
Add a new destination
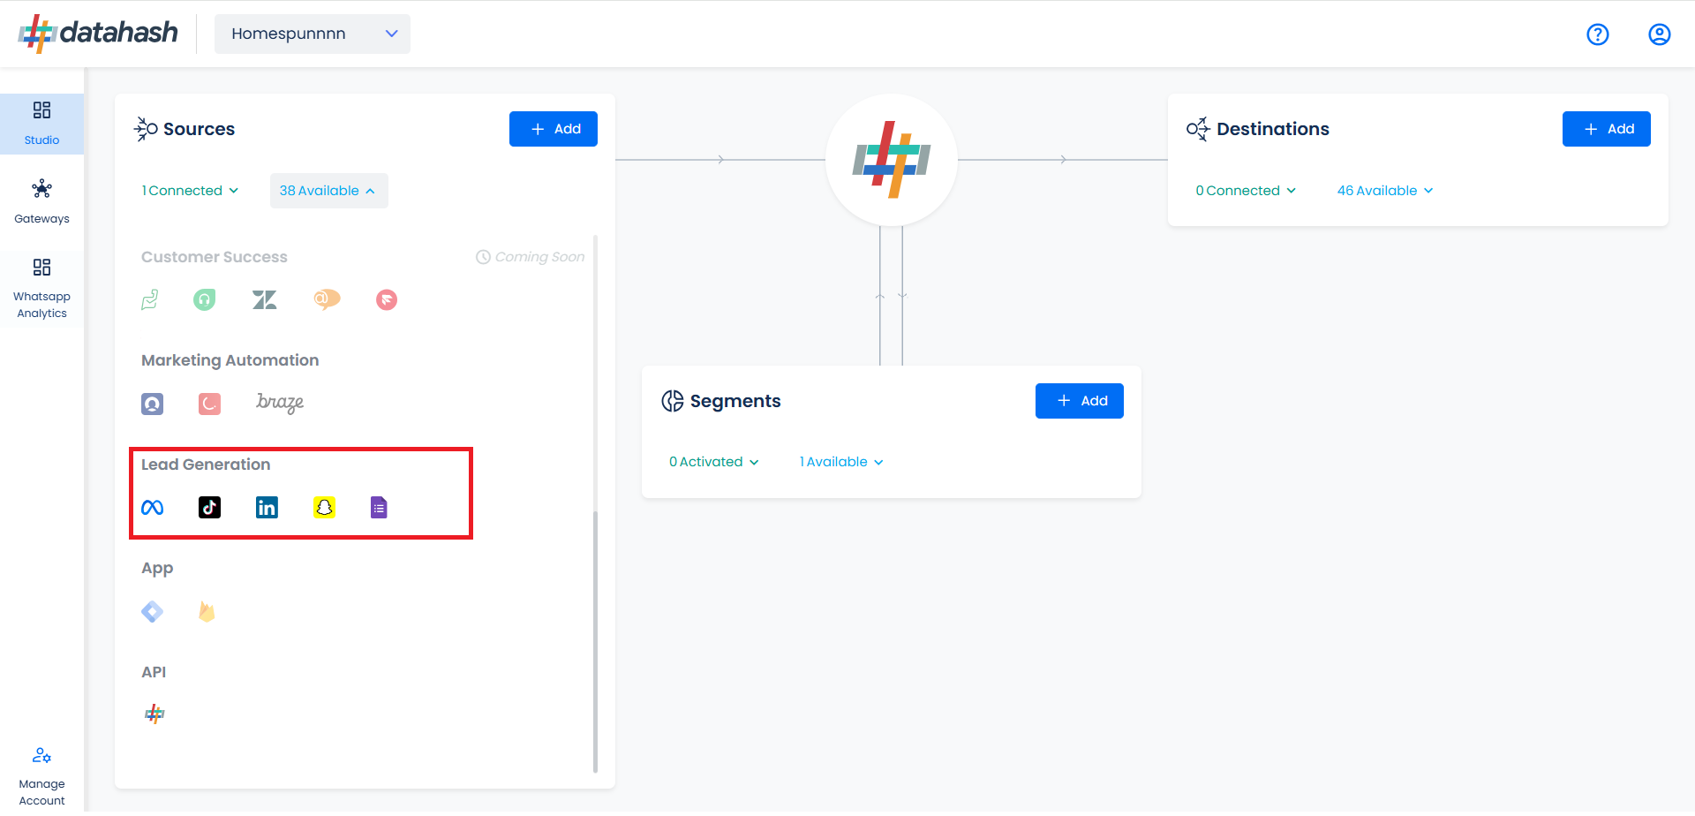(x=1607, y=129)
